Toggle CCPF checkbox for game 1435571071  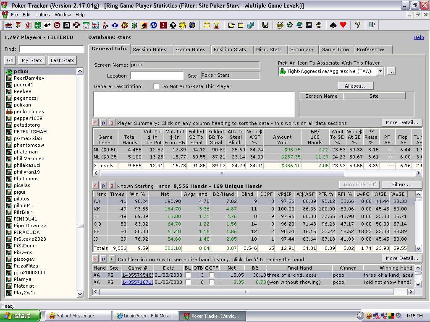[x=212, y=282]
